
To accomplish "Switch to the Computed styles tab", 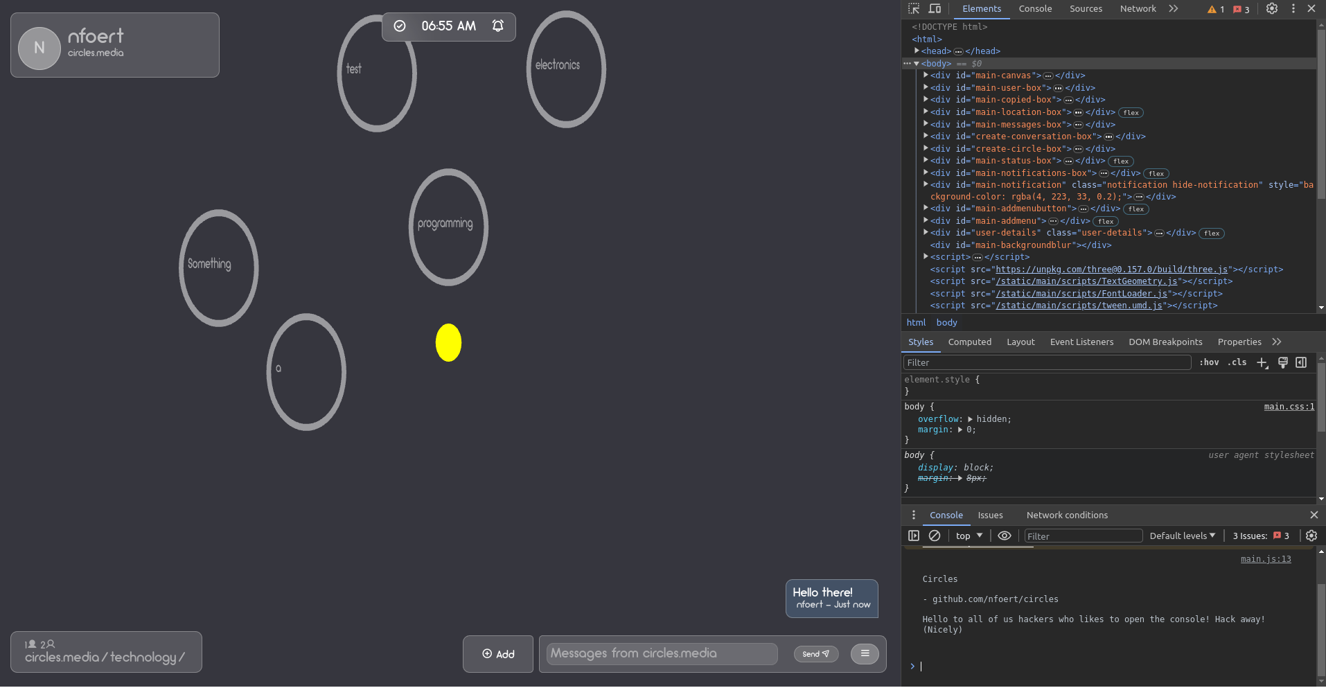I will 969,342.
